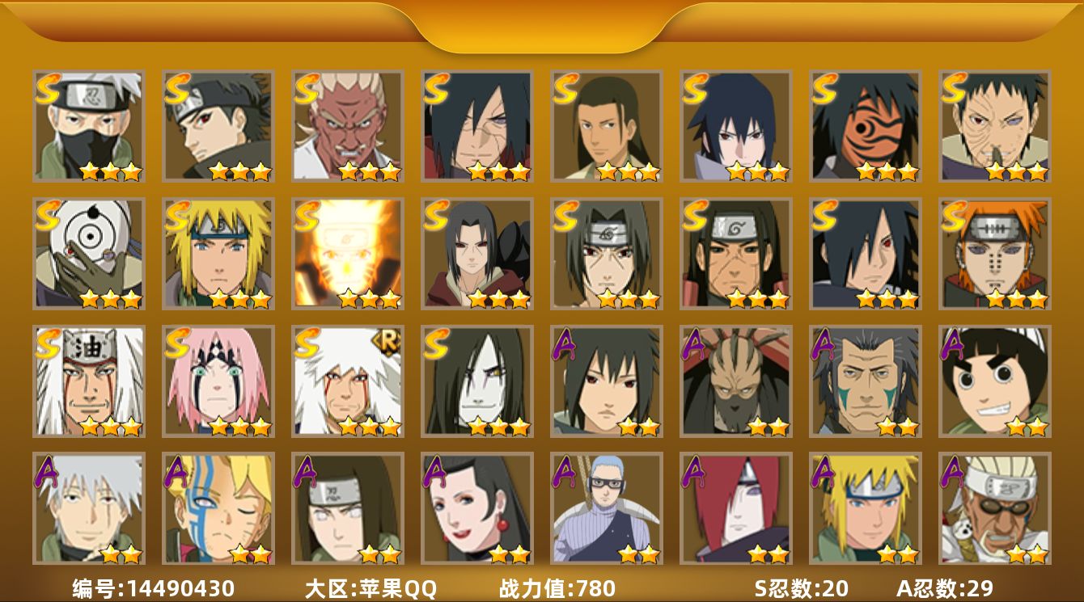Viewport: 1084px width, 602px height.
Task: Open the white ringed-mask Tobi character card
Action: [89, 254]
